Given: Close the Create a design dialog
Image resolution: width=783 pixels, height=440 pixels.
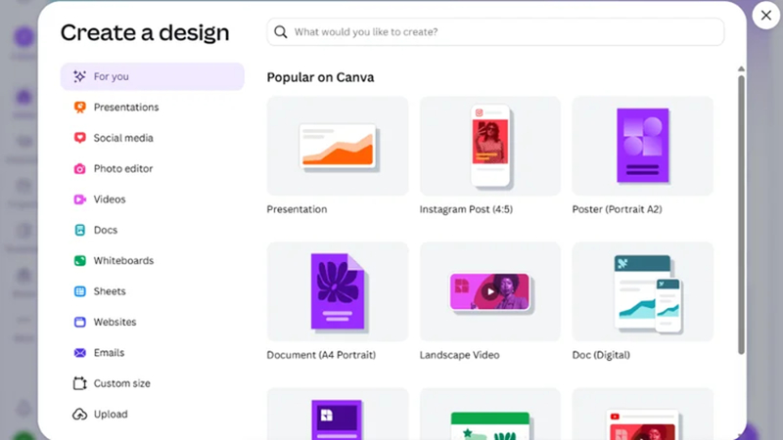Looking at the screenshot, I should point(766,16).
